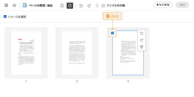Click the page 3 thumbnail

click(128, 53)
